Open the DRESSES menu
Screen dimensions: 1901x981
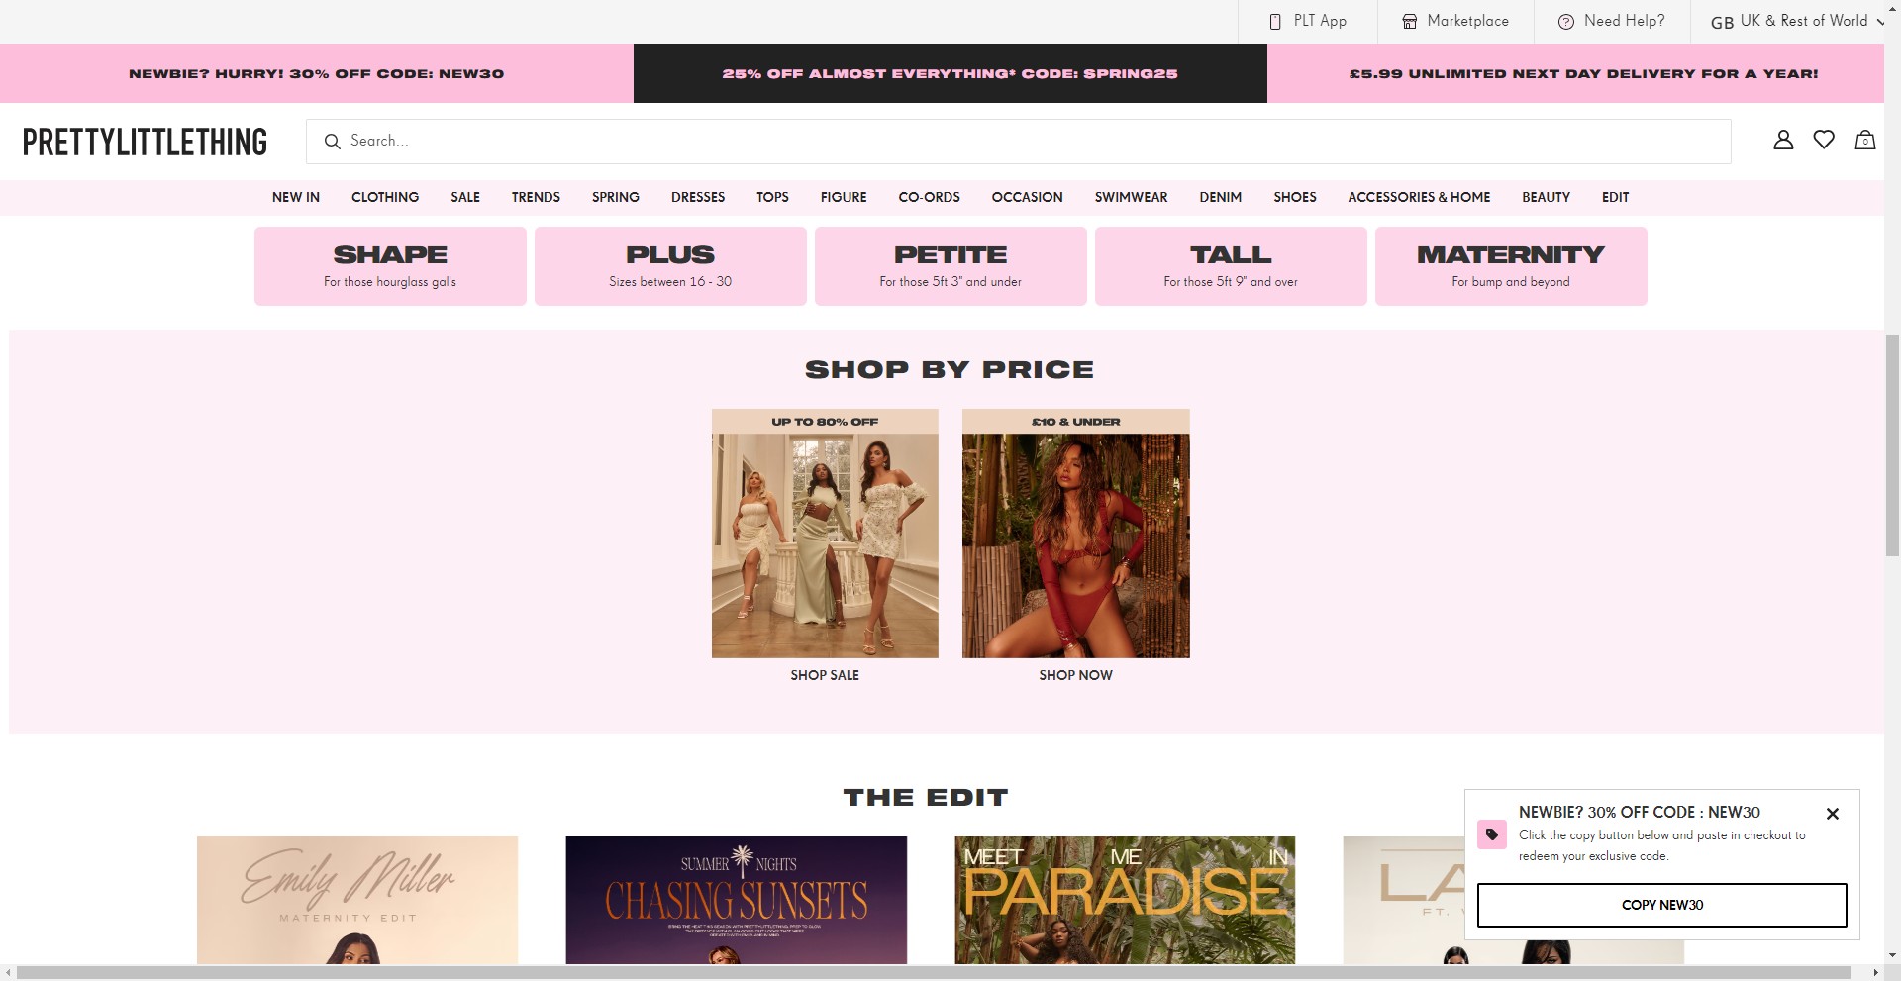tap(697, 197)
